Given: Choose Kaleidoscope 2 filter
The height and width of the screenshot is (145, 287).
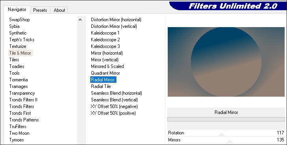Looking at the screenshot, I should [x=106, y=40].
